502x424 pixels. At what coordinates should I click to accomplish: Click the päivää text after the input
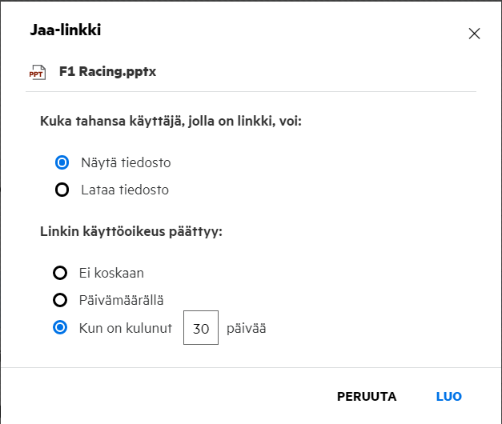246,328
